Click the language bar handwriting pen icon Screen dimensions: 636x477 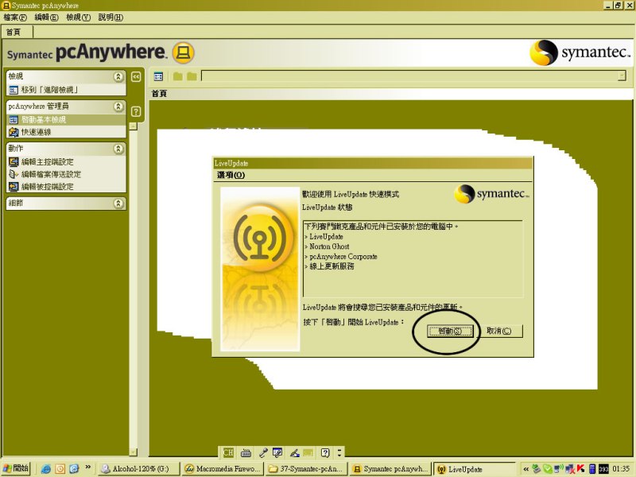(295, 452)
